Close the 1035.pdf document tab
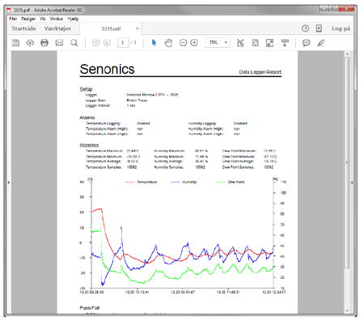The image size is (364, 321). 138,28
